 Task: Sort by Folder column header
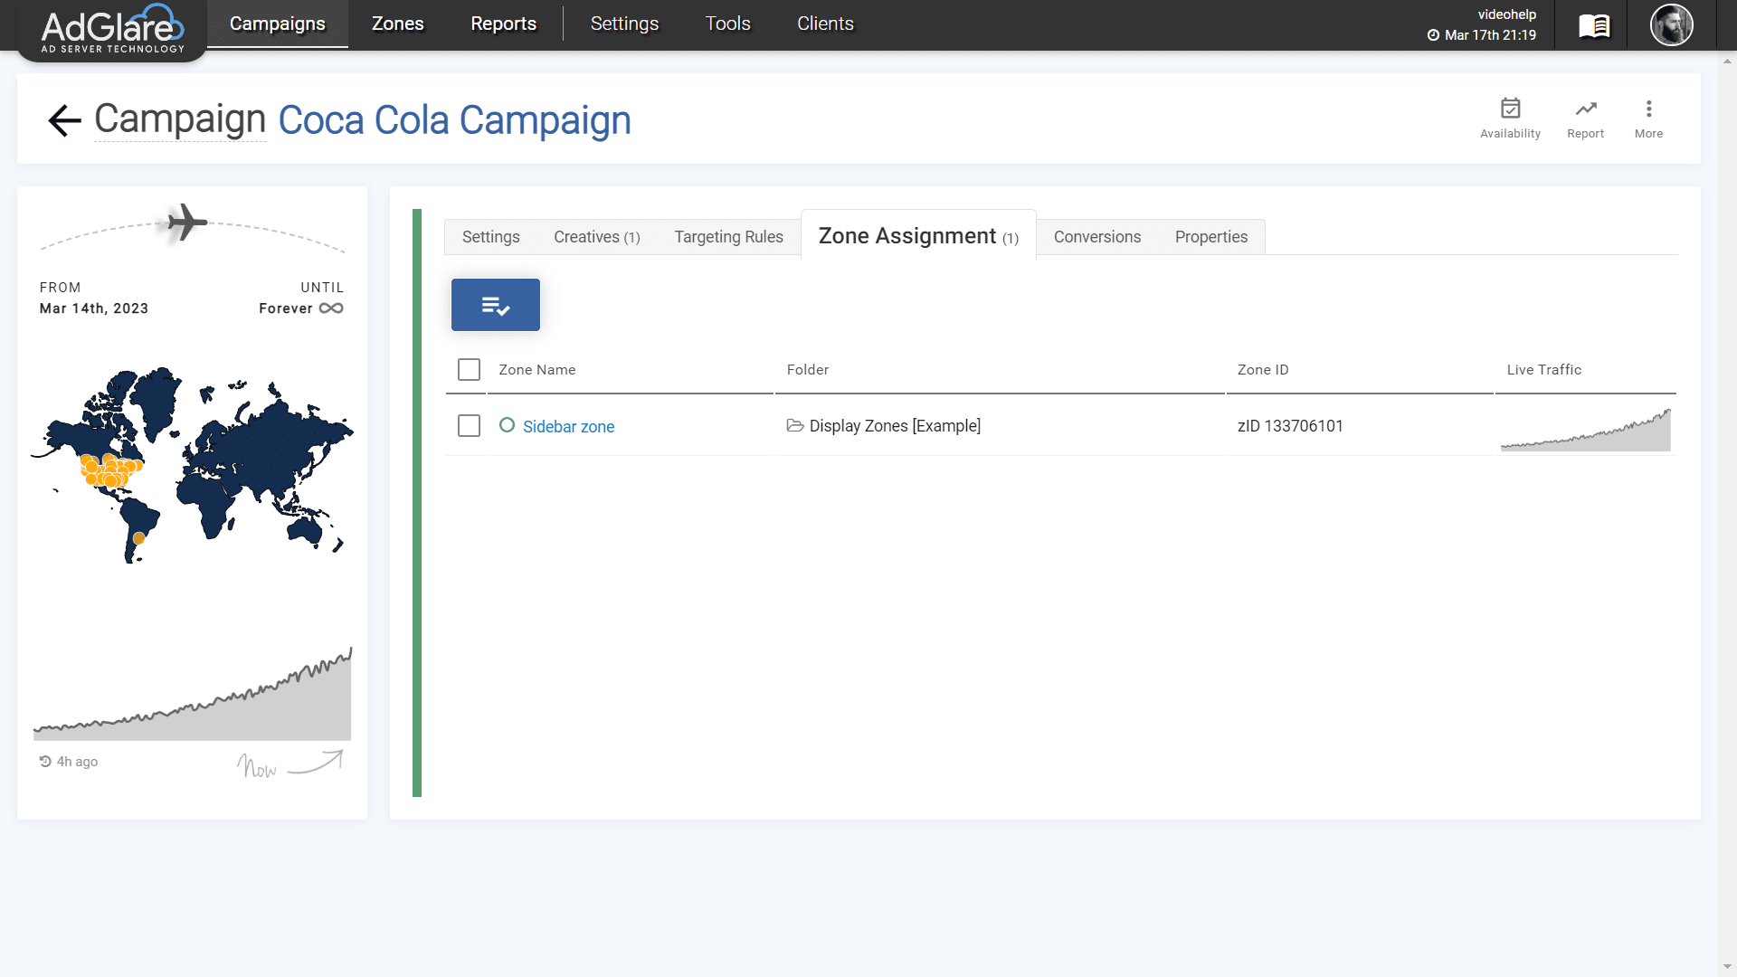pos(807,370)
